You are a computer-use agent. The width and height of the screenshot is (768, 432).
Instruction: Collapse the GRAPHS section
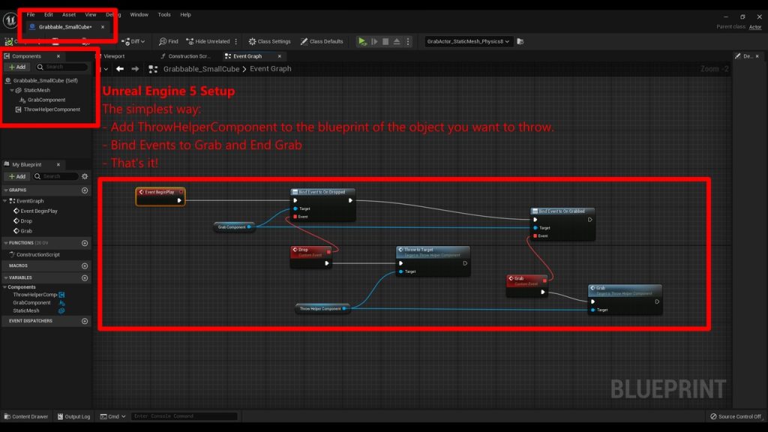point(5,190)
